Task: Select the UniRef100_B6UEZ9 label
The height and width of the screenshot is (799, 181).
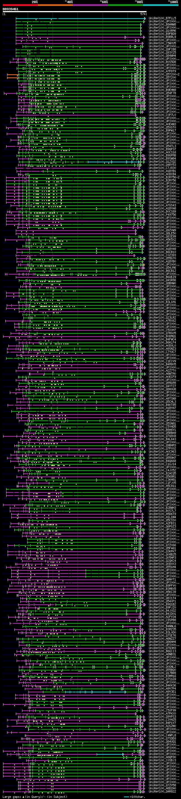Action: (162, 277)
